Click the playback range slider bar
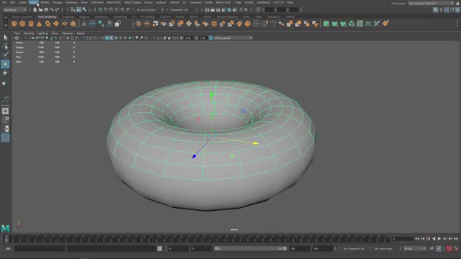The height and width of the screenshot is (259, 461). [x=251, y=249]
